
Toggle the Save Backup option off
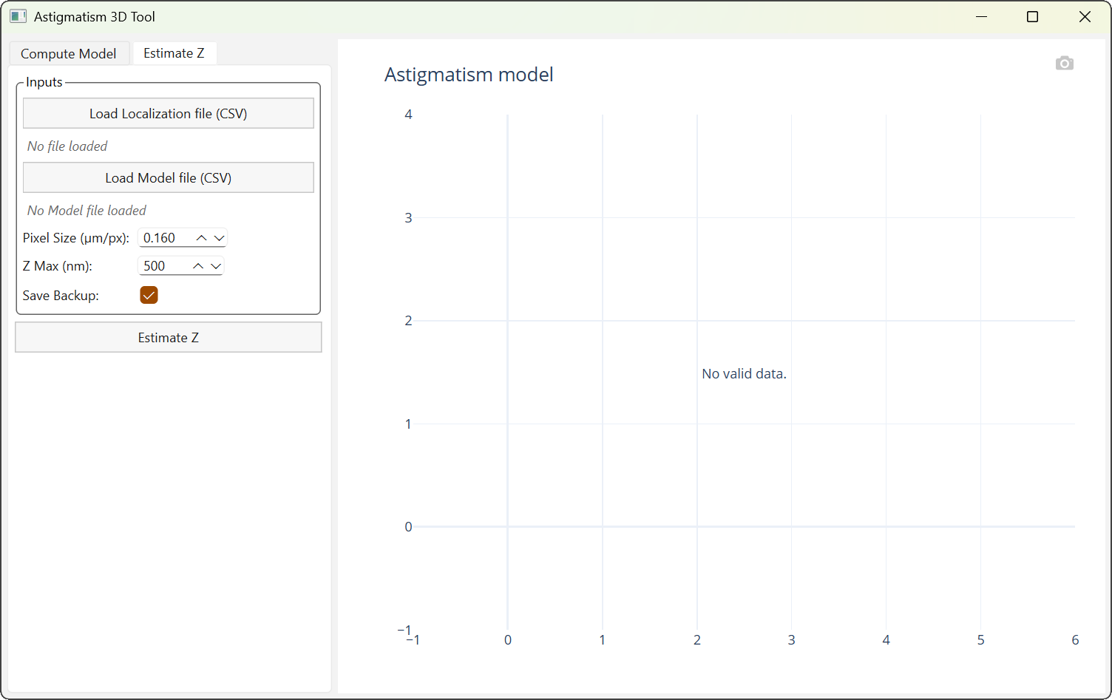point(149,295)
